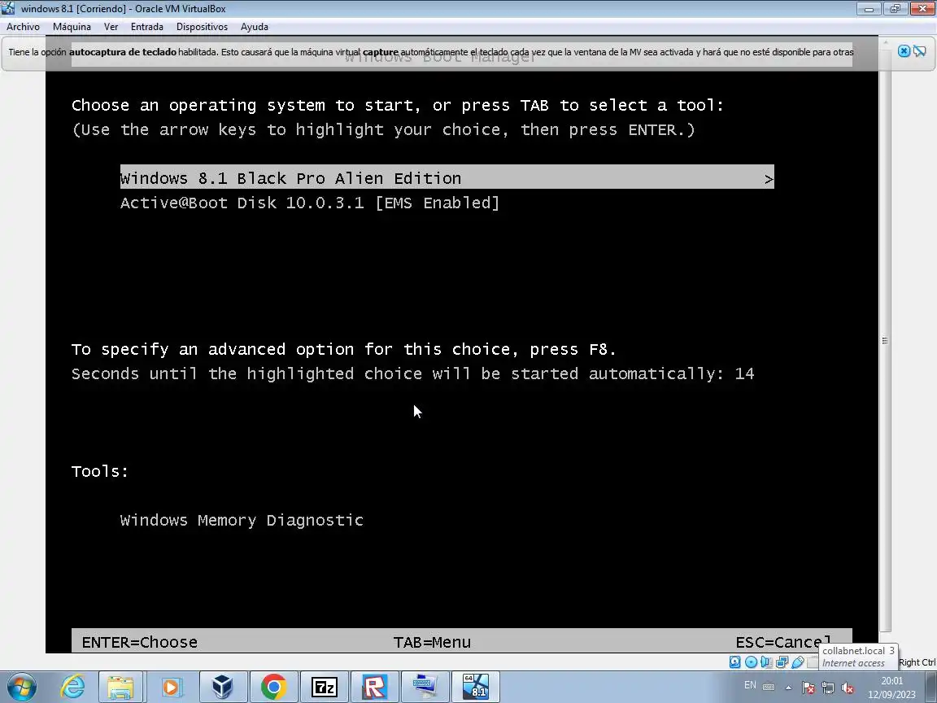Click the hard disk activity indicator icon

(x=735, y=662)
